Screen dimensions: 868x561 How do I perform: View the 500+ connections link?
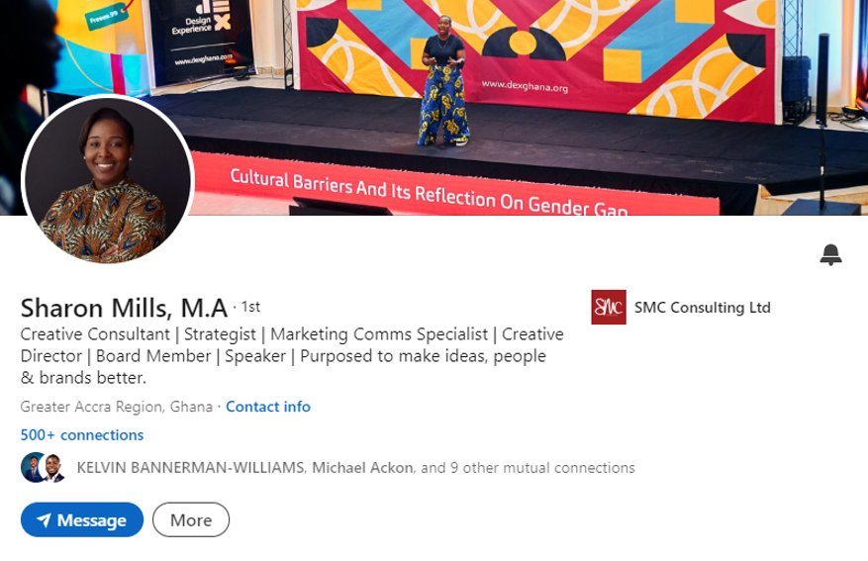[82, 435]
